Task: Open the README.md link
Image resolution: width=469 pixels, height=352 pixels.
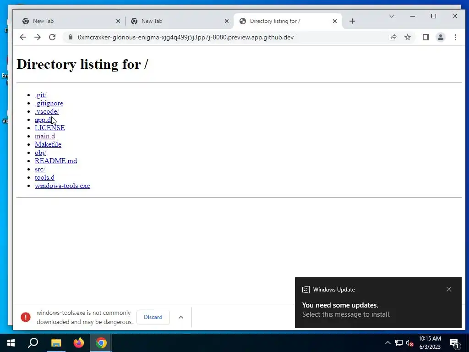Action: [55, 161]
